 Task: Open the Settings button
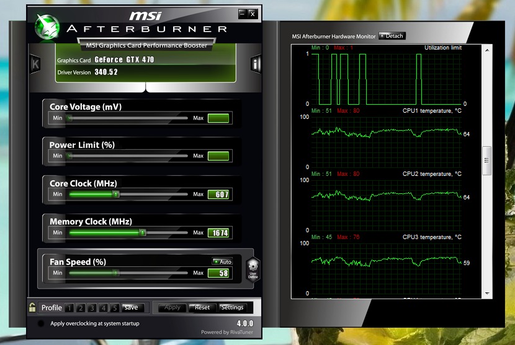click(232, 308)
